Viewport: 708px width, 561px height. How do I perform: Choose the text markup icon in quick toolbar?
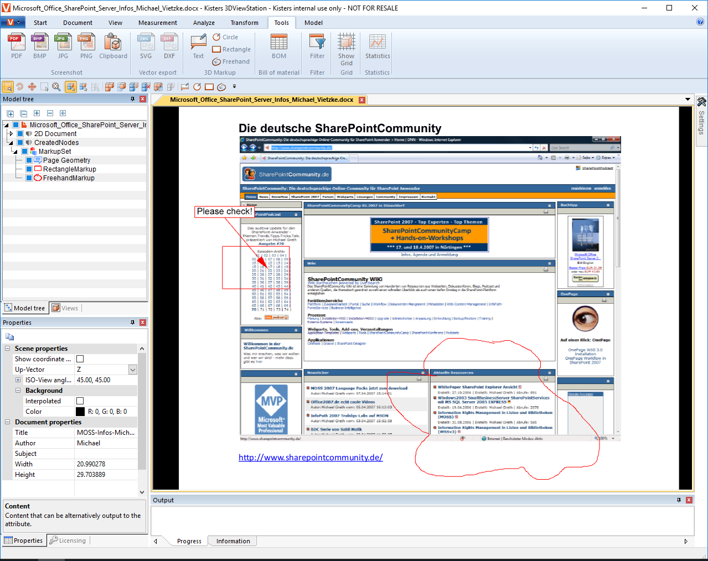pos(185,87)
